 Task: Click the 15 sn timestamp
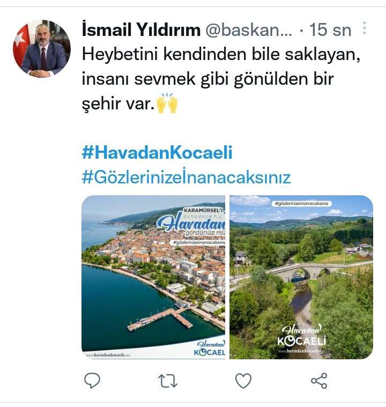click(330, 30)
